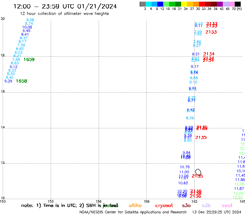This screenshot has height=215, width=245.
Task: Click the green "1659" time label
Action: (x=29, y=60)
